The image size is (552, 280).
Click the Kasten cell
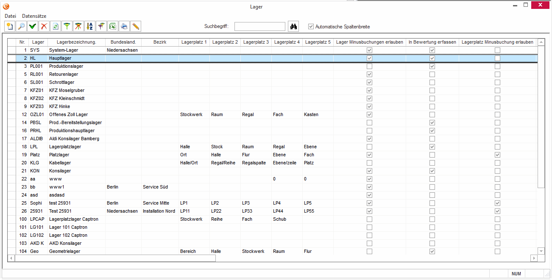click(318, 114)
